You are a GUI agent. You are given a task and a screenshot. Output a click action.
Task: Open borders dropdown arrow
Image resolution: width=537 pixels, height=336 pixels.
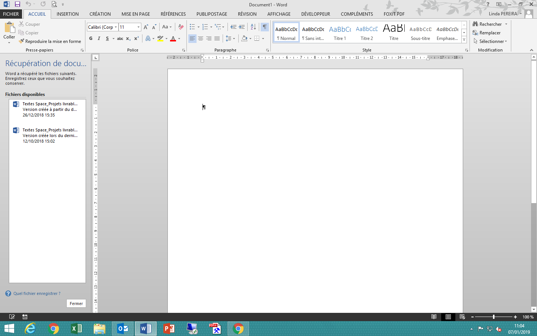pos(263,38)
